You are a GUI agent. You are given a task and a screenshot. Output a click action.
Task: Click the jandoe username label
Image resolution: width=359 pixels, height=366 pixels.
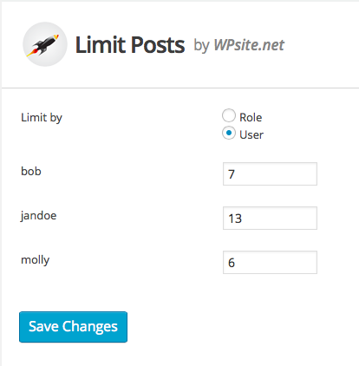pyautogui.click(x=38, y=216)
